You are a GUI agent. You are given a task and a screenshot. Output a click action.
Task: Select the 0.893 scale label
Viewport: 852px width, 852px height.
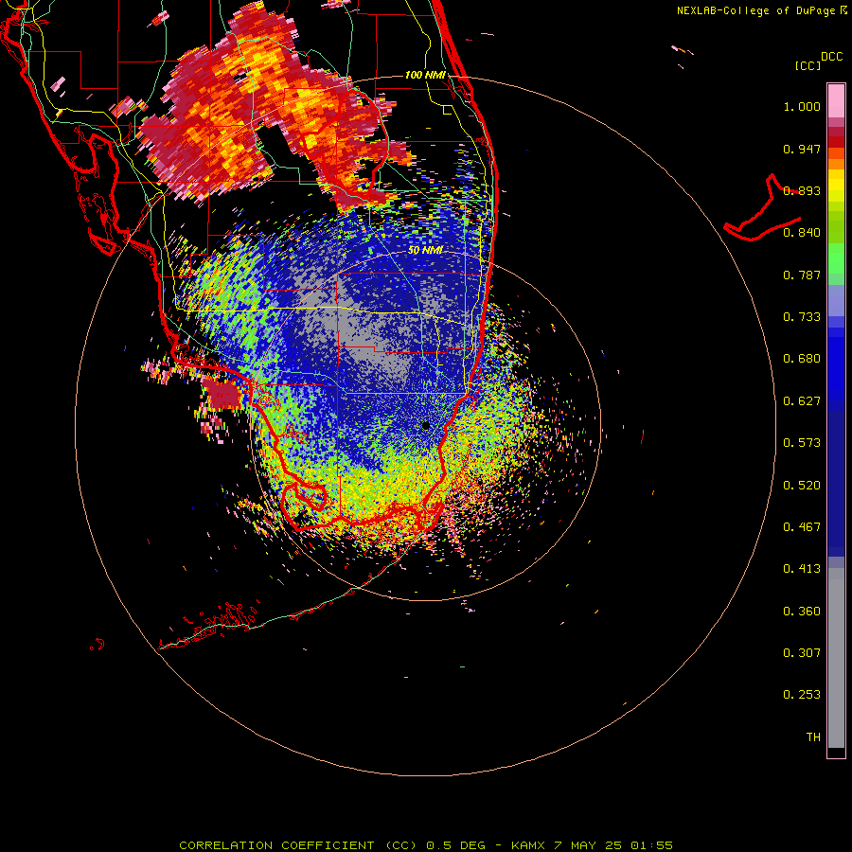pyautogui.click(x=802, y=190)
